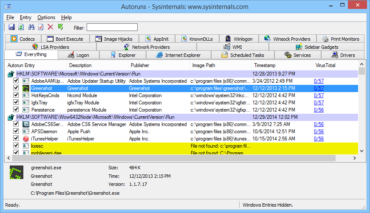Select the Boot Execute tab

[x=65, y=39]
